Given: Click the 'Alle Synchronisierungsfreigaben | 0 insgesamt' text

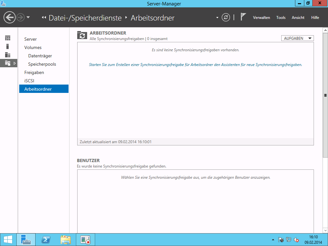Looking at the screenshot, I should [x=128, y=39].
